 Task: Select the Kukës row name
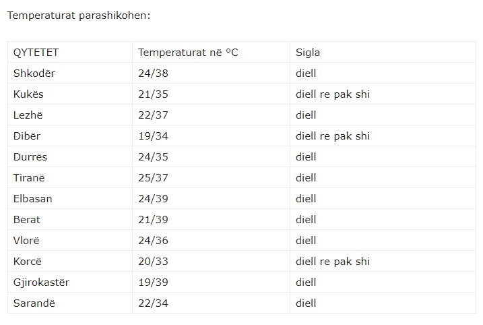(x=28, y=94)
